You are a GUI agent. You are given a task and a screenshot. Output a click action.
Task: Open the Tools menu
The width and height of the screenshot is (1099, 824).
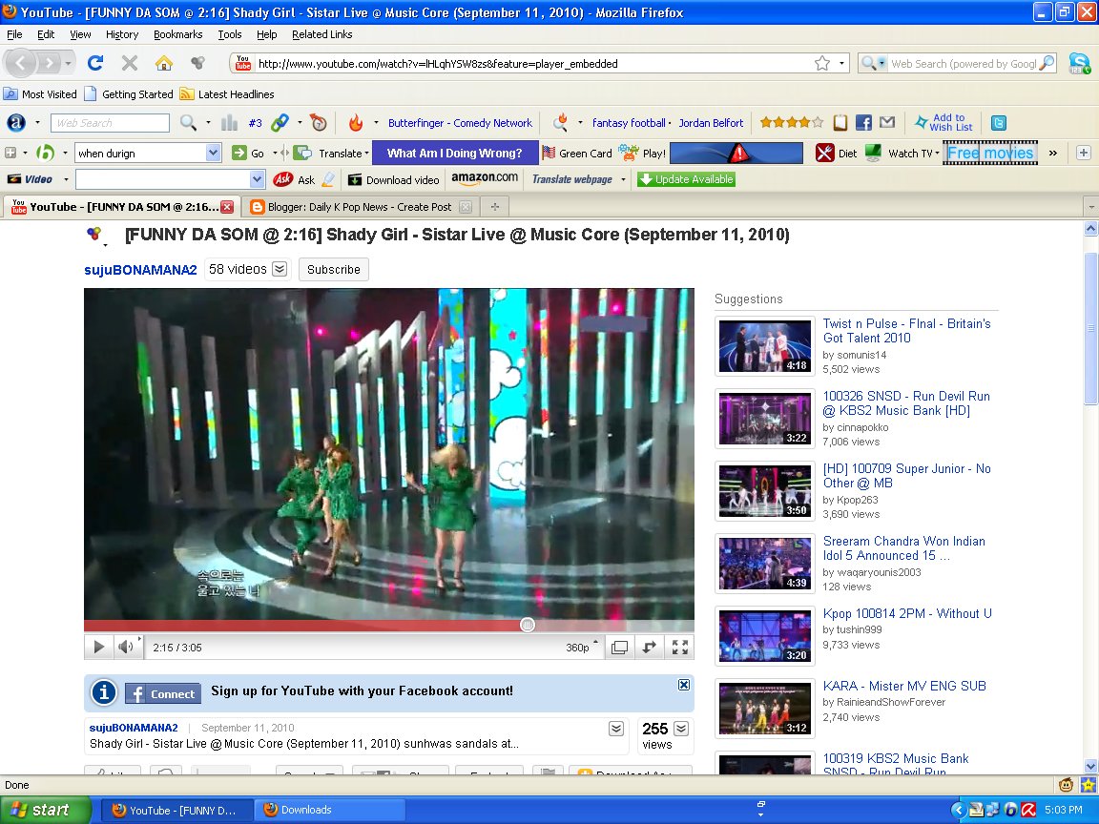[x=229, y=34]
